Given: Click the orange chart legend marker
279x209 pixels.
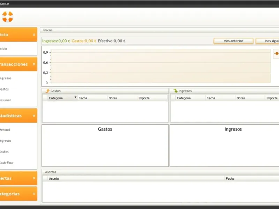Looking at the screenshot, I should coord(277,54).
